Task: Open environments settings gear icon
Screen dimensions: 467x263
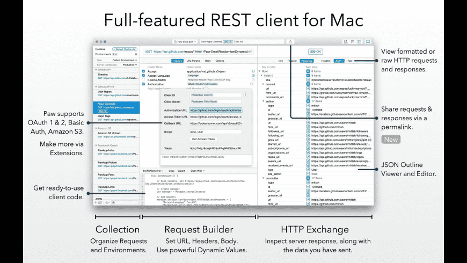Action: (136, 55)
